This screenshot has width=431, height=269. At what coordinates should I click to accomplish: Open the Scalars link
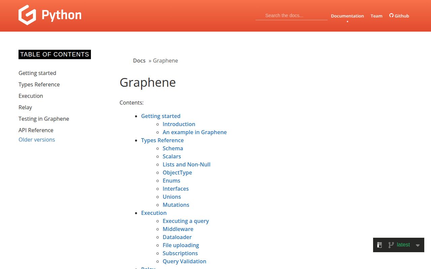(172, 156)
